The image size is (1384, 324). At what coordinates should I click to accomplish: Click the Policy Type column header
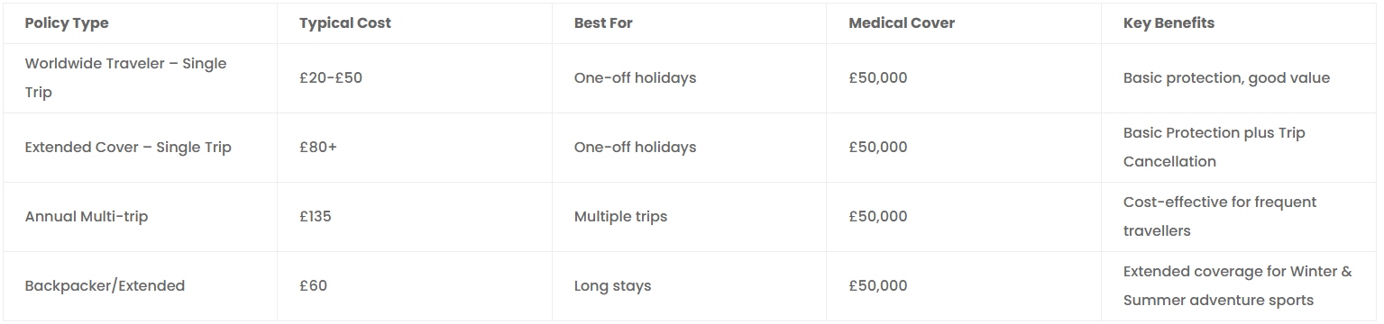pyautogui.click(x=67, y=23)
